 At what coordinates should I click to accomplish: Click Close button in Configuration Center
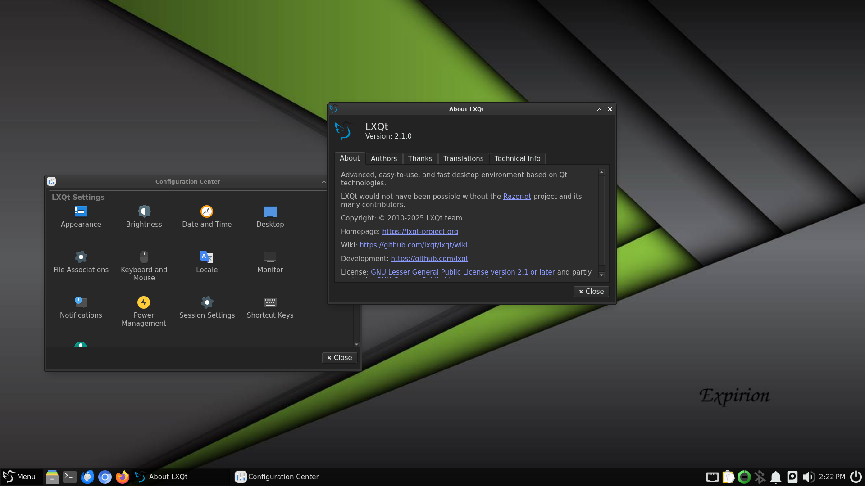tap(339, 358)
